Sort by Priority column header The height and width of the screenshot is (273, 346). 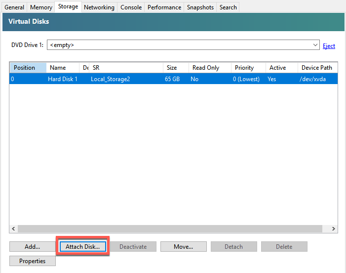click(248, 68)
